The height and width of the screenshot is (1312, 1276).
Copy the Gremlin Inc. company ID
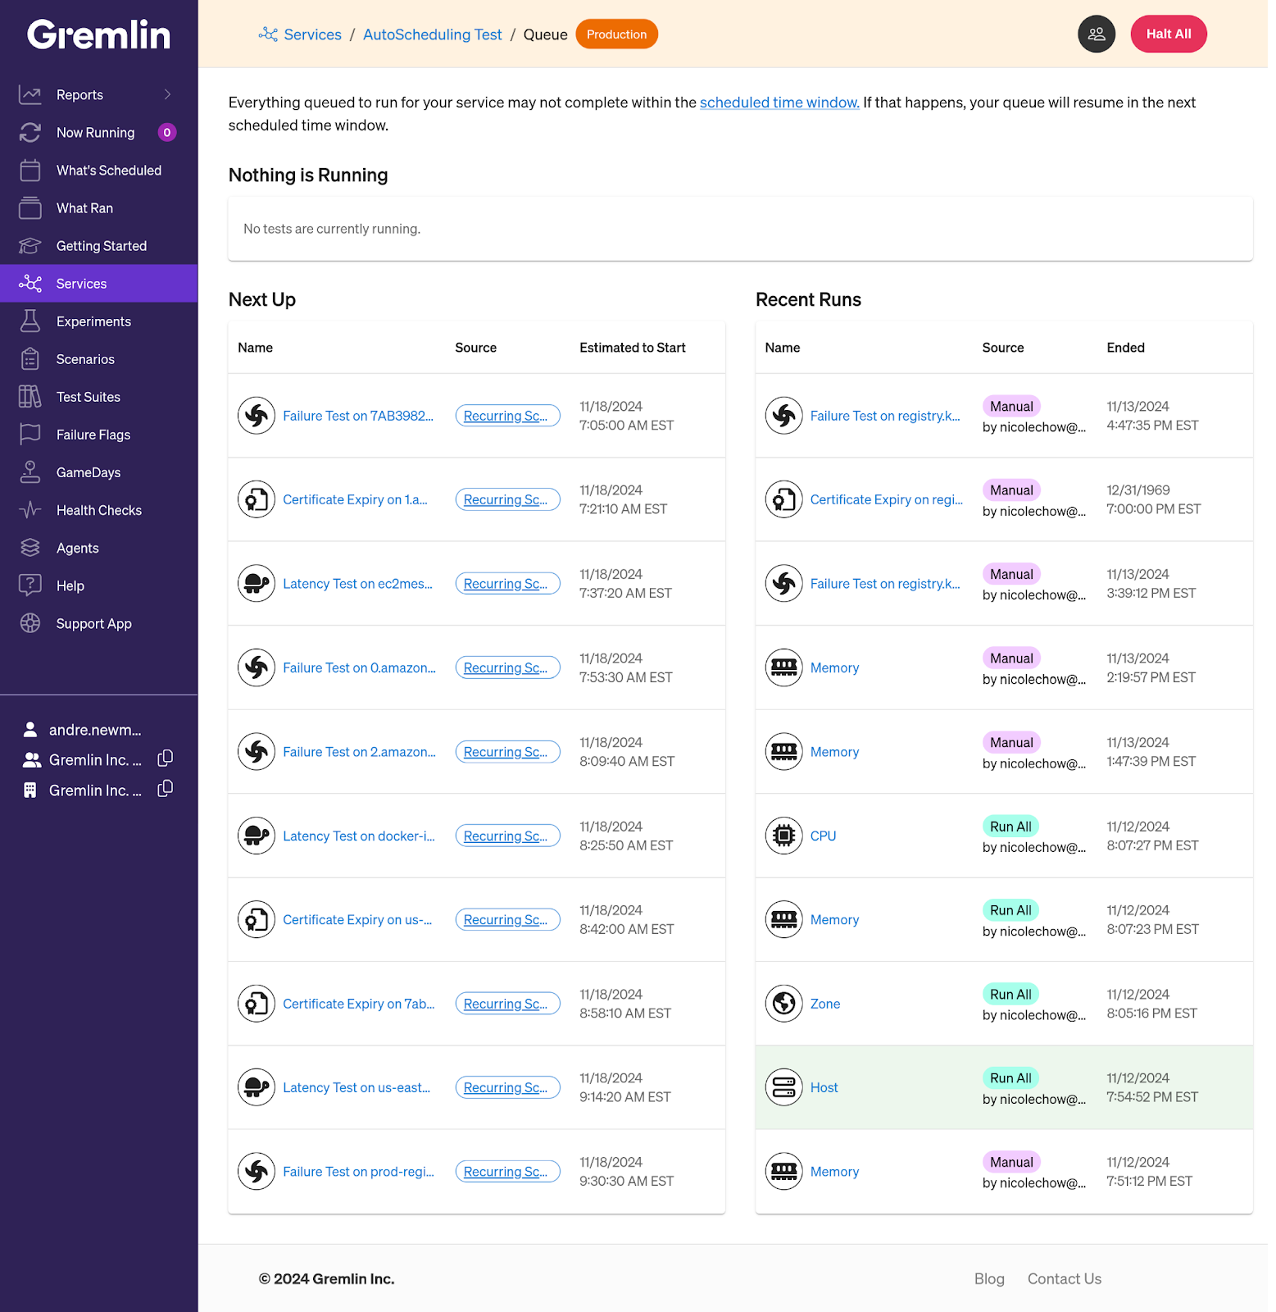tap(165, 789)
